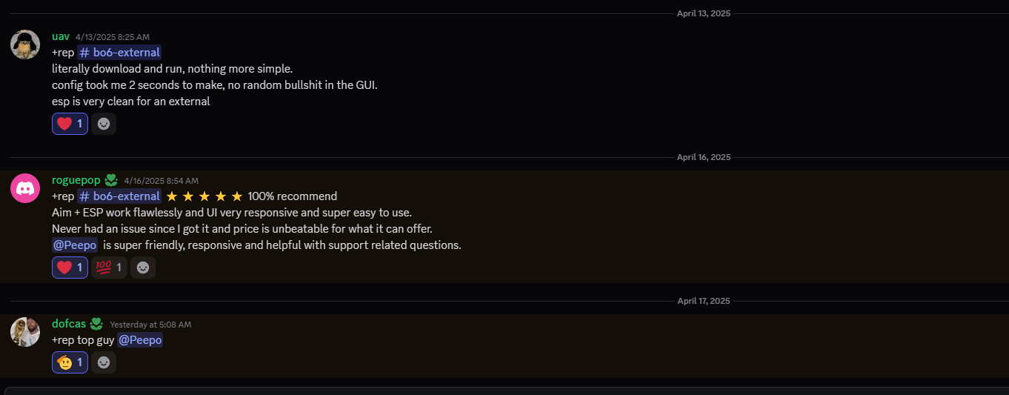This screenshot has width=1009, height=395.
Task: Click @Peepo mention in dofcas's message
Action: click(x=140, y=340)
